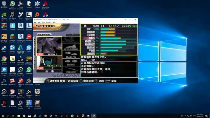Viewport: 210px width, 118px height.
Task: Launch Epic Games Launcher shortcut
Action: pyautogui.click(x=12, y=16)
